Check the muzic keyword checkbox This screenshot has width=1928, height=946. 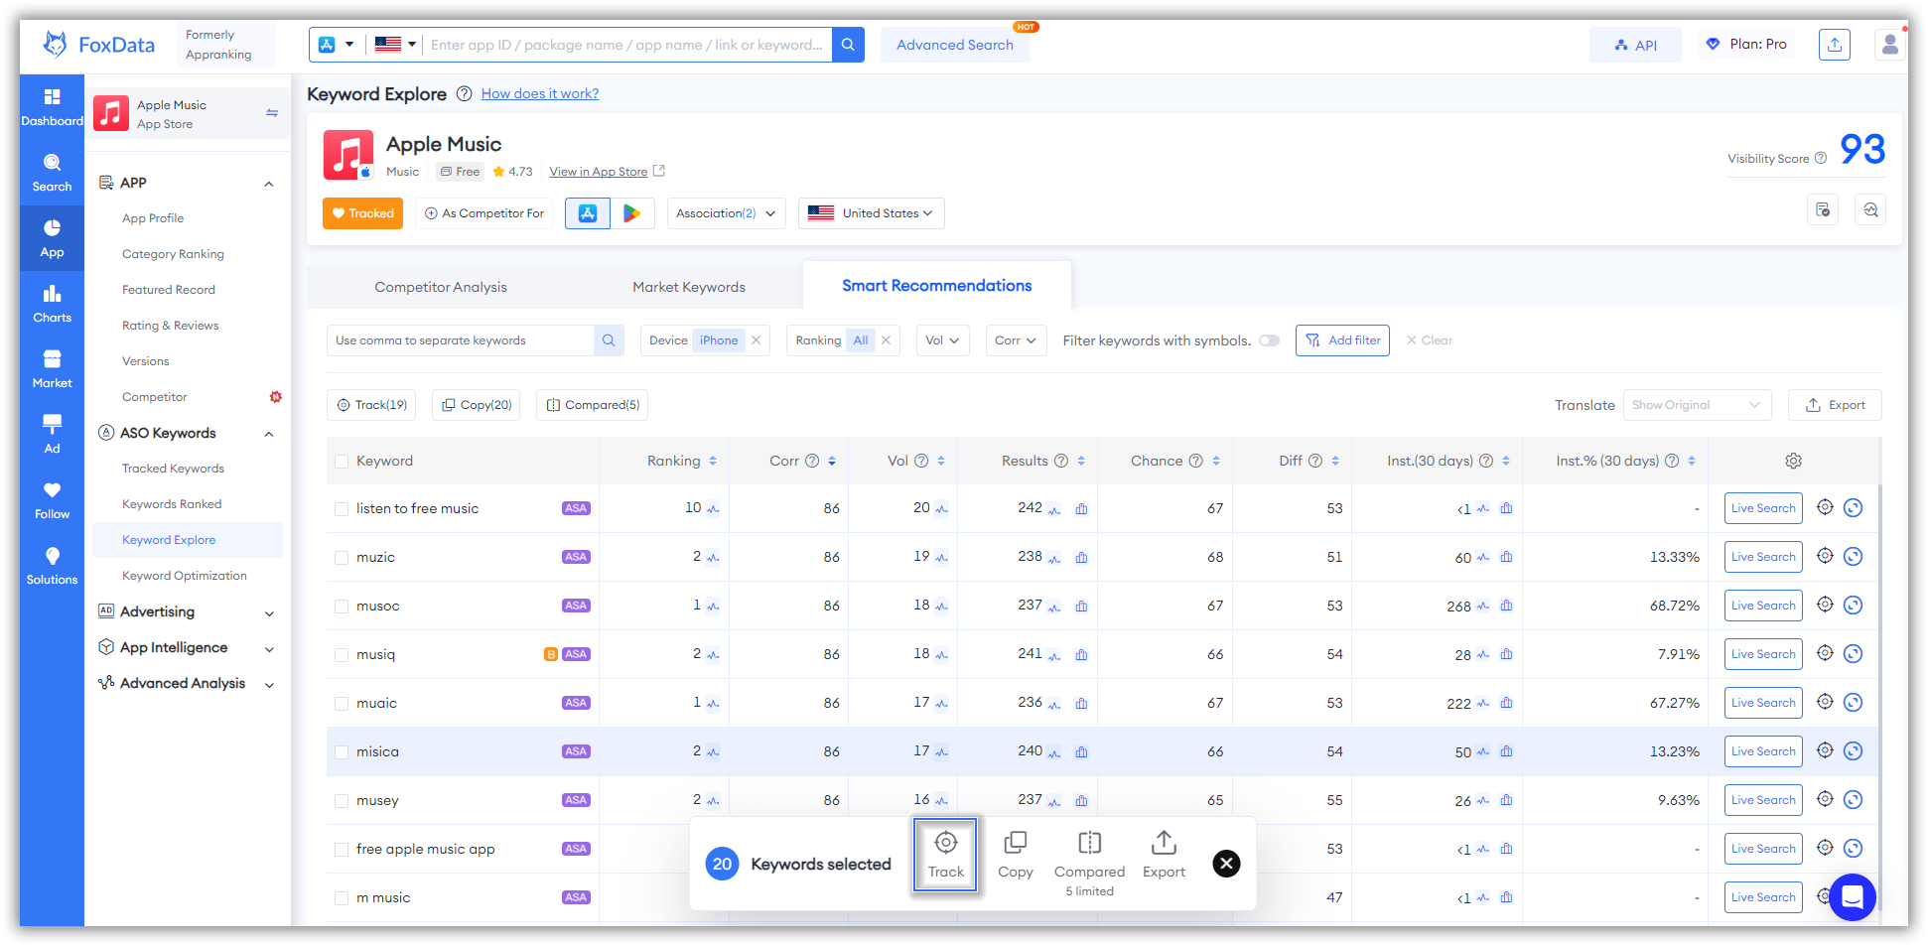(342, 558)
